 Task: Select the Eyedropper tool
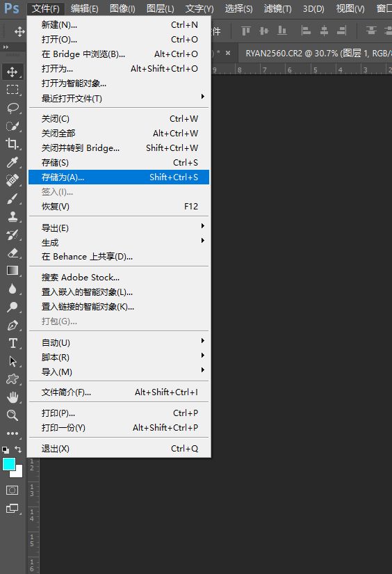(13, 162)
